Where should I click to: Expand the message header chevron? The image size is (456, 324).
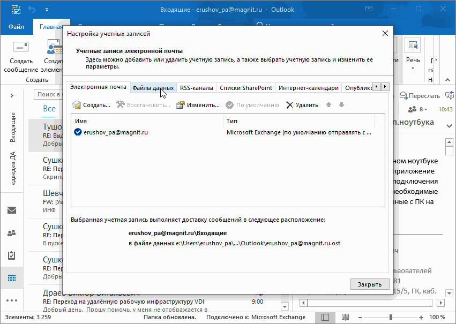click(x=449, y=126)
